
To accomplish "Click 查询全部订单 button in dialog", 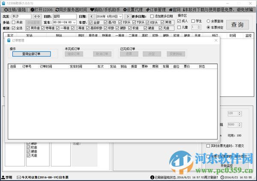I will (x=31, y=54).
